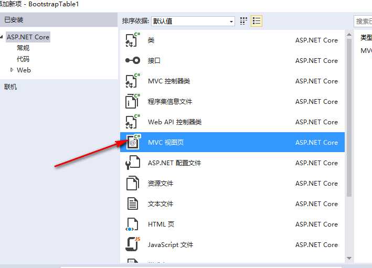372x268 pixels.
Task: Click the 接口 template name
Action: coord(154,60)
